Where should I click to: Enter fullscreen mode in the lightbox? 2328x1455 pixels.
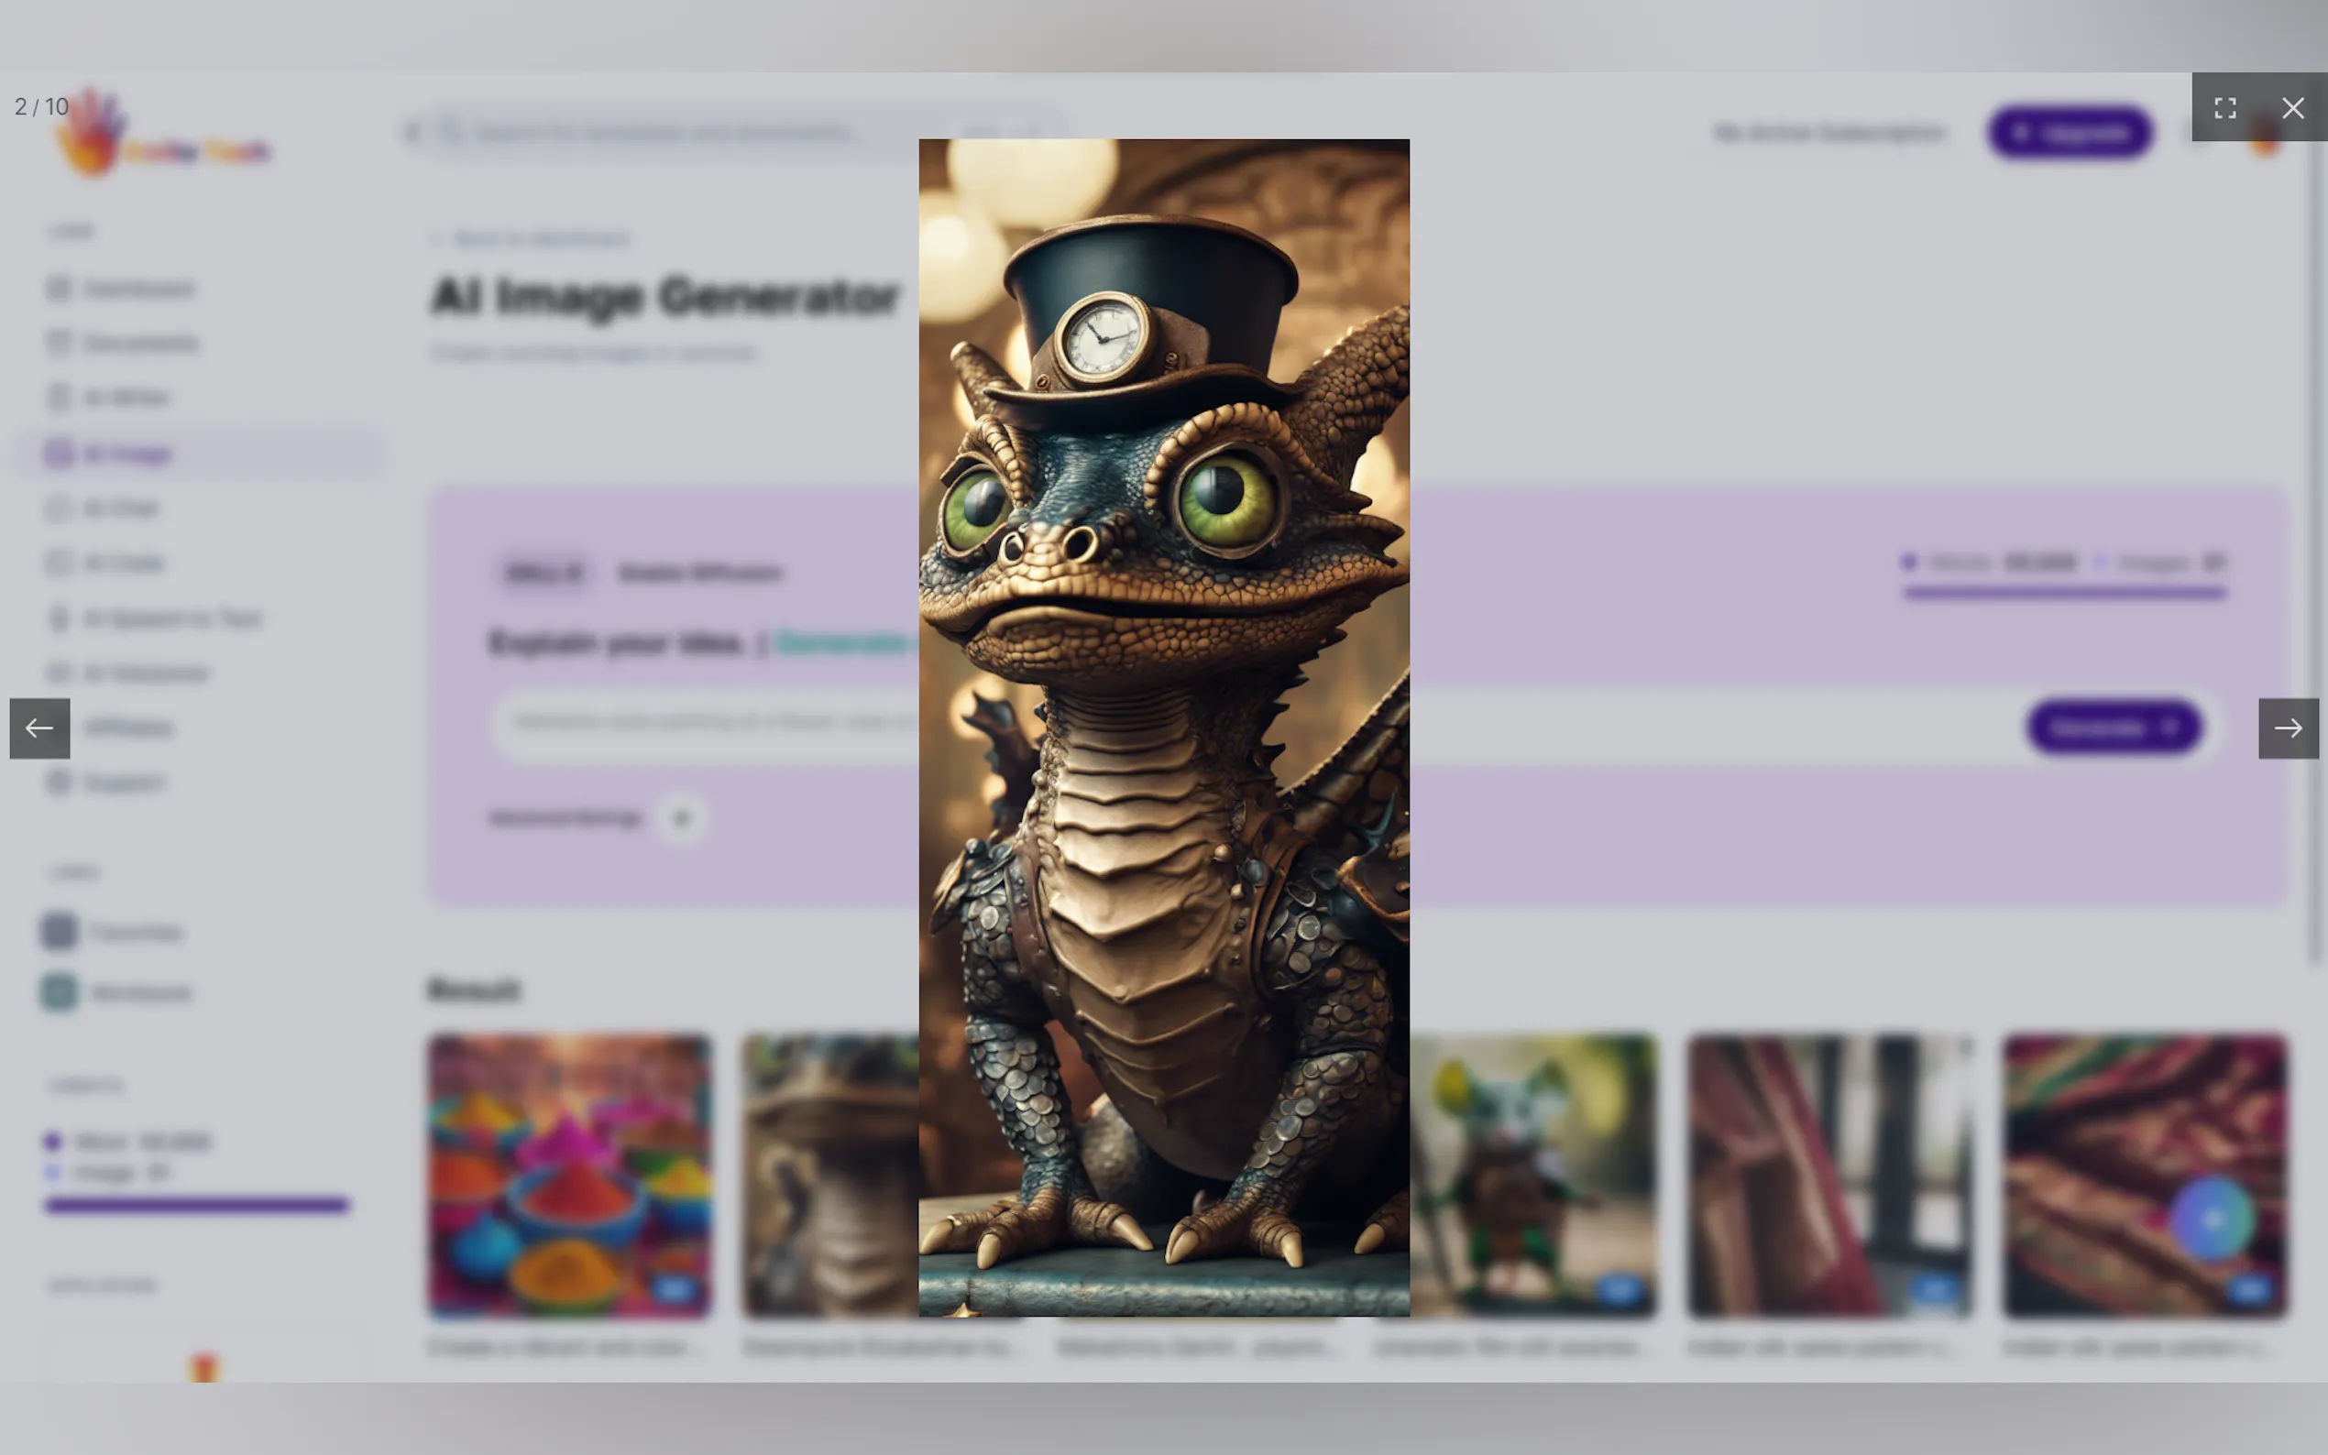coord(2224,108)
